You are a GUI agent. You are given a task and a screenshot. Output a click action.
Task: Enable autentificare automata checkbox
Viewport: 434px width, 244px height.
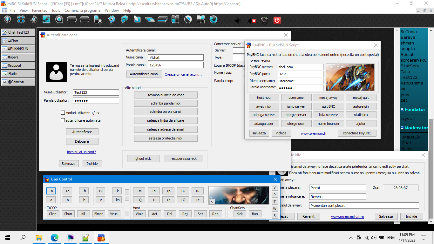[63, 120]
